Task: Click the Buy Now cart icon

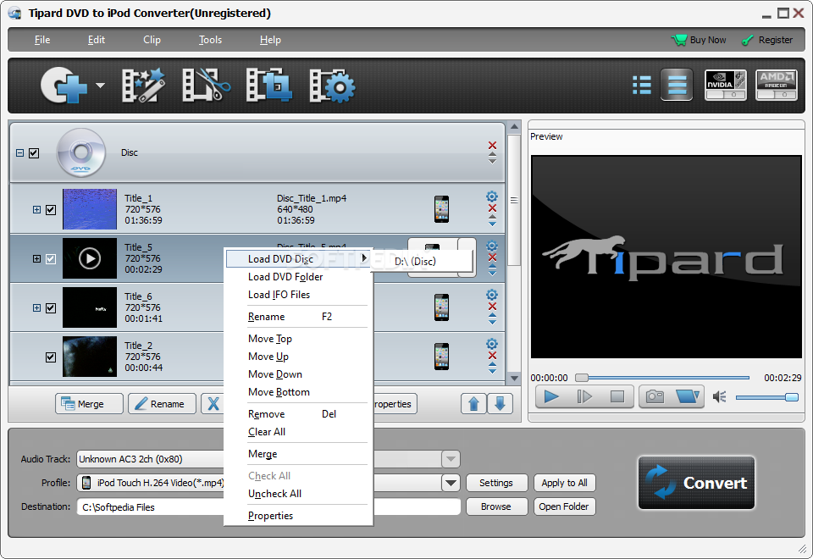Action: (678, 40)
